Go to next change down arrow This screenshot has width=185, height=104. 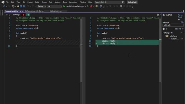coord(10,15)
